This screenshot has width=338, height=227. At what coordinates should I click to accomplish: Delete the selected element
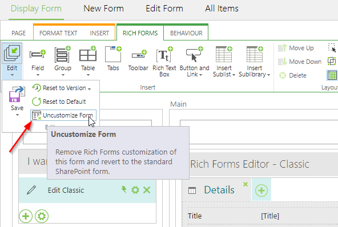click(x=292, y=75)
